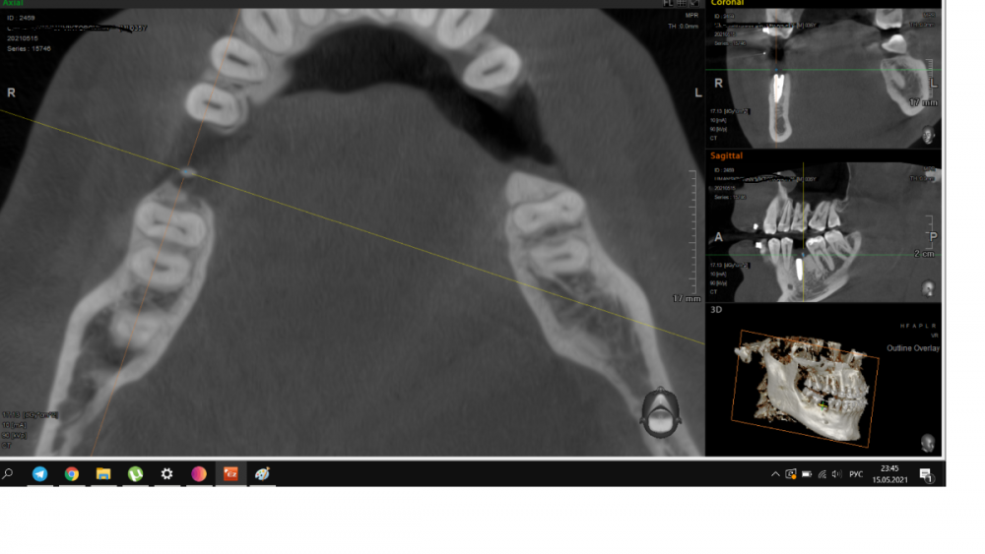
Task: Open Google Chrome from the taskbar
Action: (72, 474)
